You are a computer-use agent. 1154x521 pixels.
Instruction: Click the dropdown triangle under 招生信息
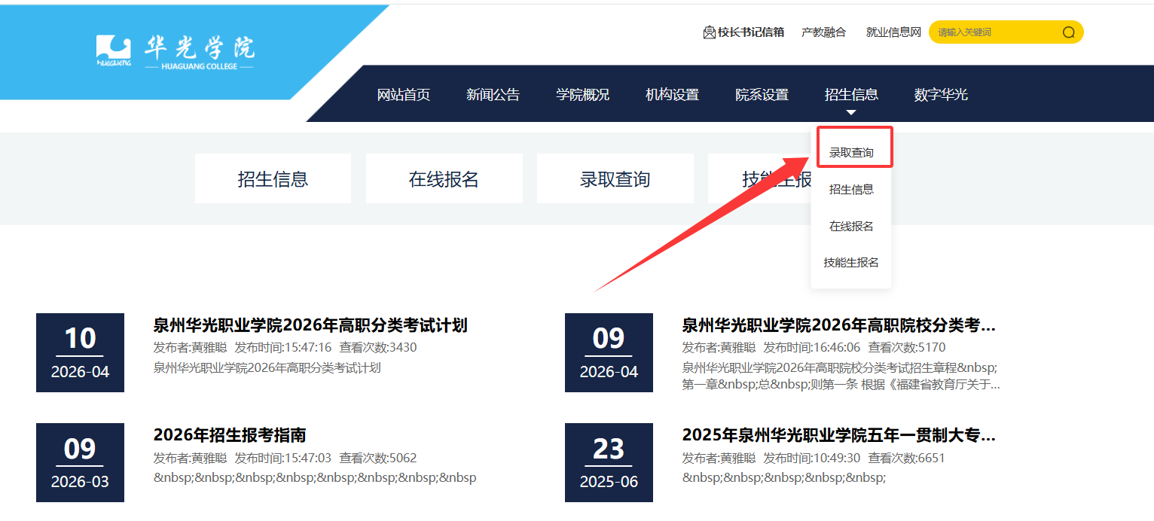click(851, 113)
